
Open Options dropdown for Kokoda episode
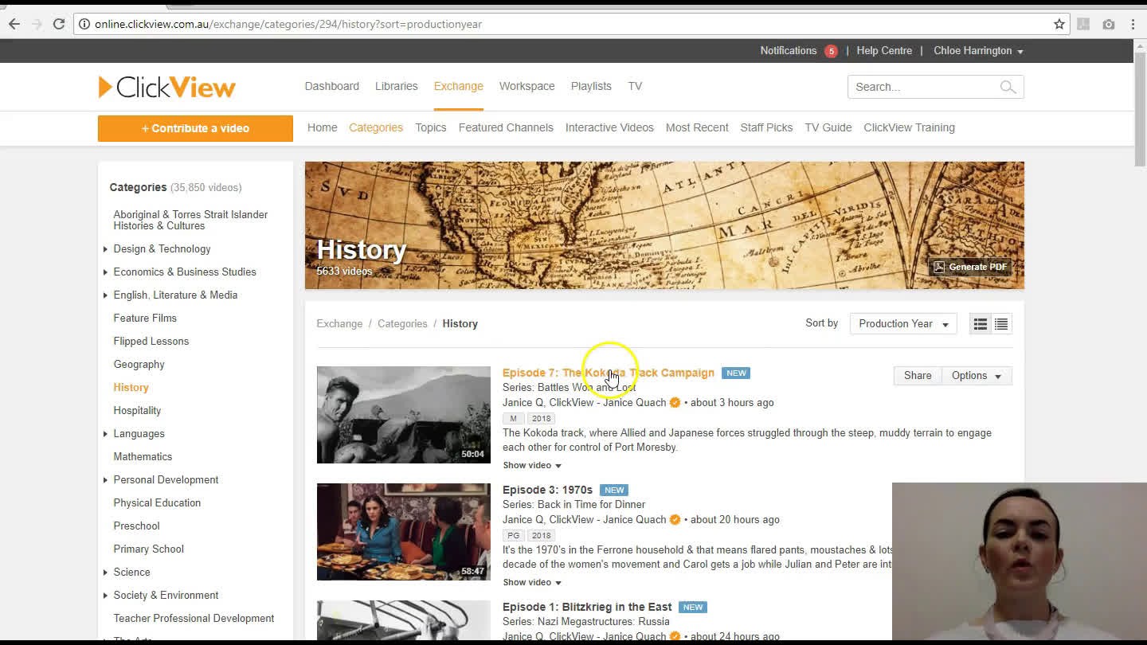[x=977, y=376]
